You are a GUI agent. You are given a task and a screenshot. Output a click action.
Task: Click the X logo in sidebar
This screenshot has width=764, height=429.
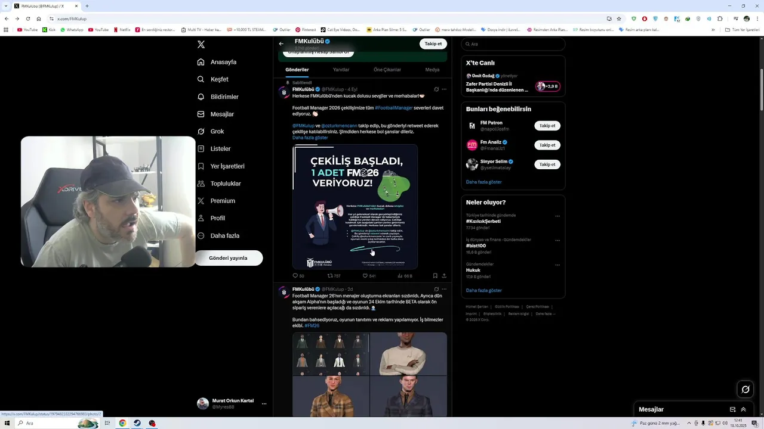(x=201, y=45)
